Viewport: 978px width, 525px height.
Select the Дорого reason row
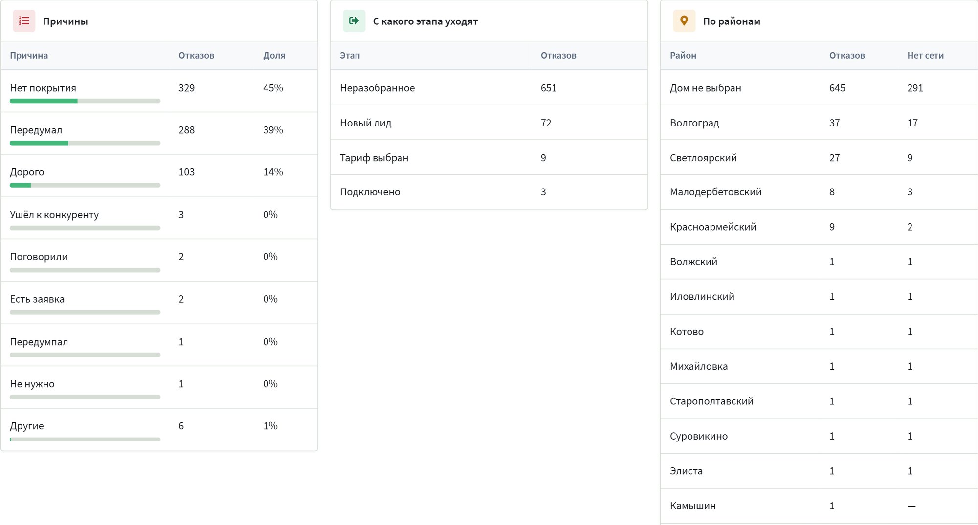(x=159, y=176)
